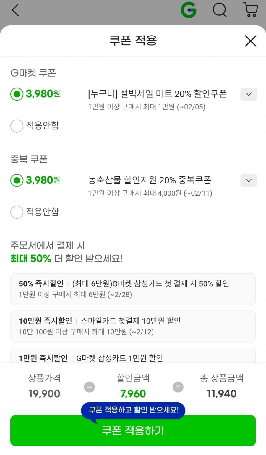
Task: Open the shopping cart icon
Action: click(251, 10)
